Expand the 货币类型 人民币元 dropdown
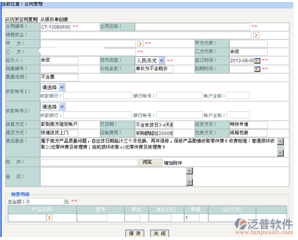Viewport: 298px width, 240px height. point(162,60)
